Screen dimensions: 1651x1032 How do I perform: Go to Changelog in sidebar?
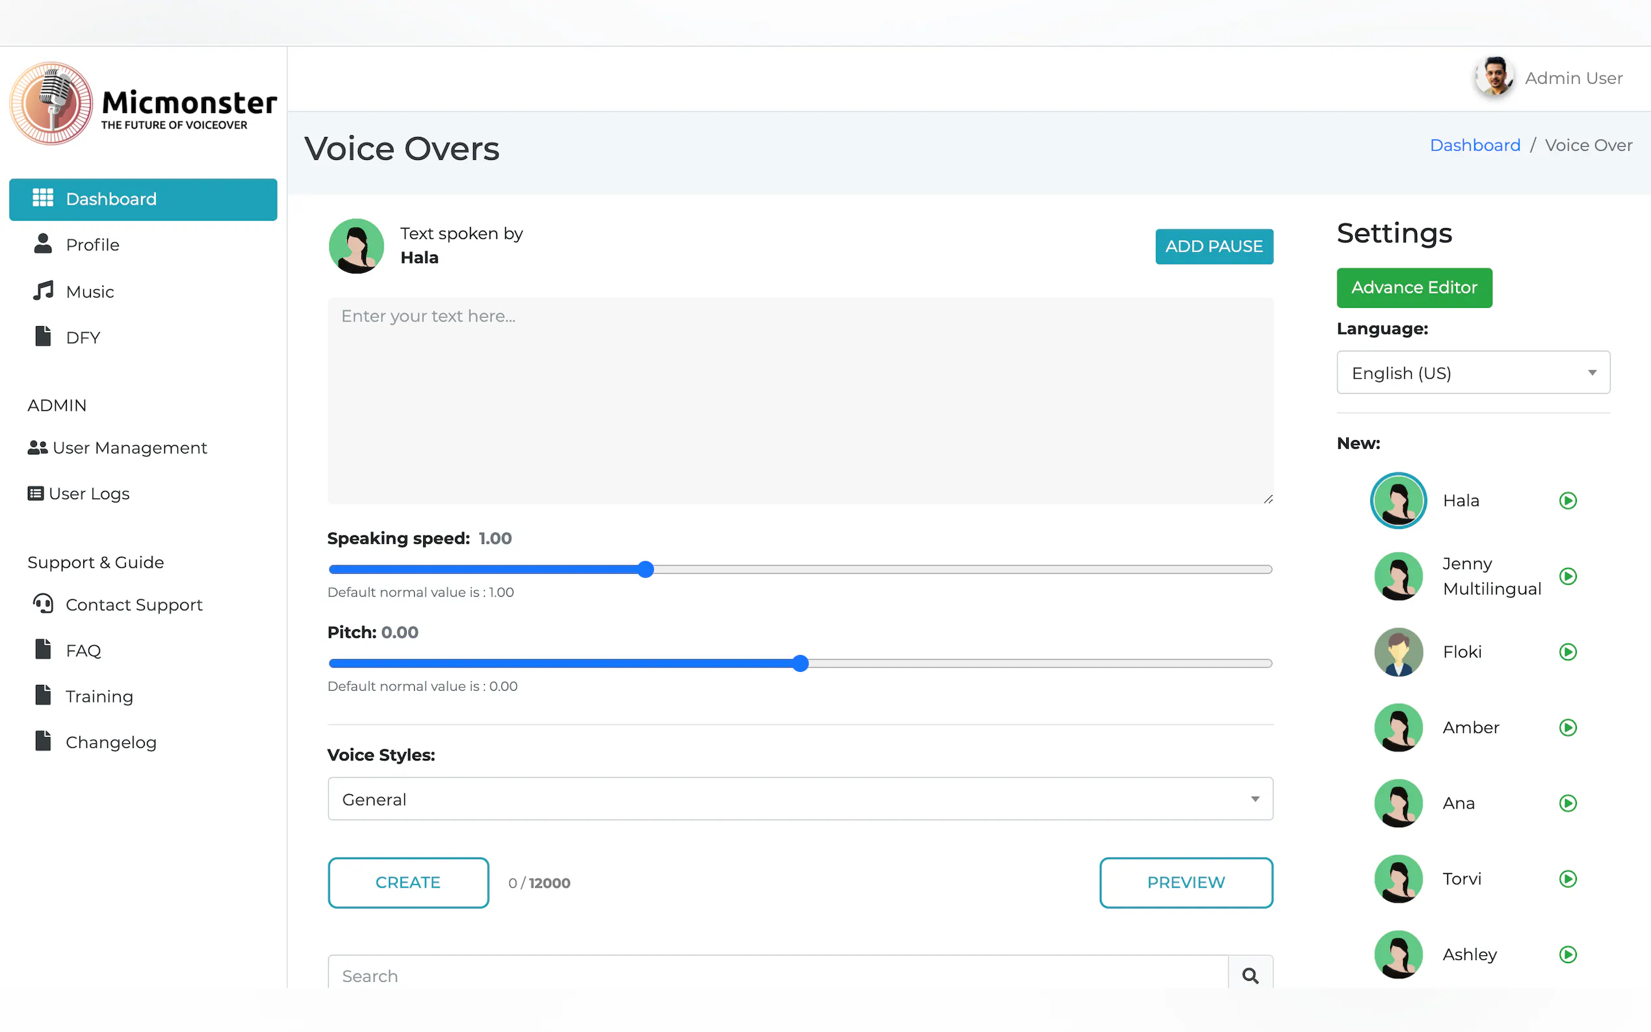coord(110,742)
